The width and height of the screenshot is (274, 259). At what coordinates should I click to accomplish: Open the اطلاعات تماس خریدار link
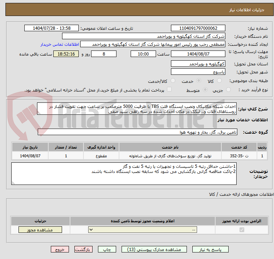[x=60, y=44]
